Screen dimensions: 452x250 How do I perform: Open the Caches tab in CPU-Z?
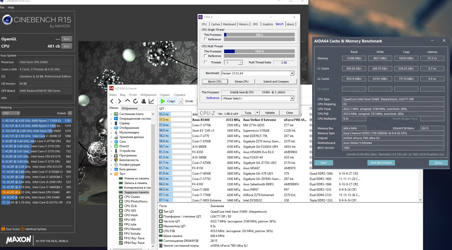tap(215, 24)
